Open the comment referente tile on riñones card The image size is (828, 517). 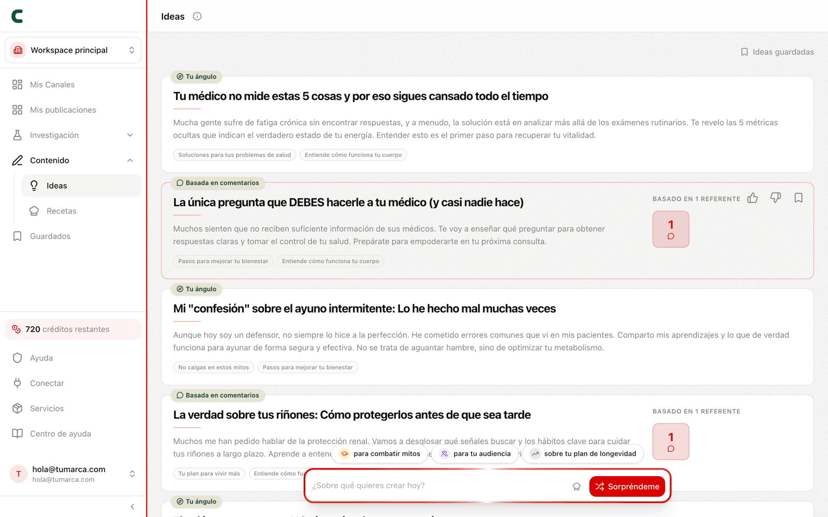671,442
